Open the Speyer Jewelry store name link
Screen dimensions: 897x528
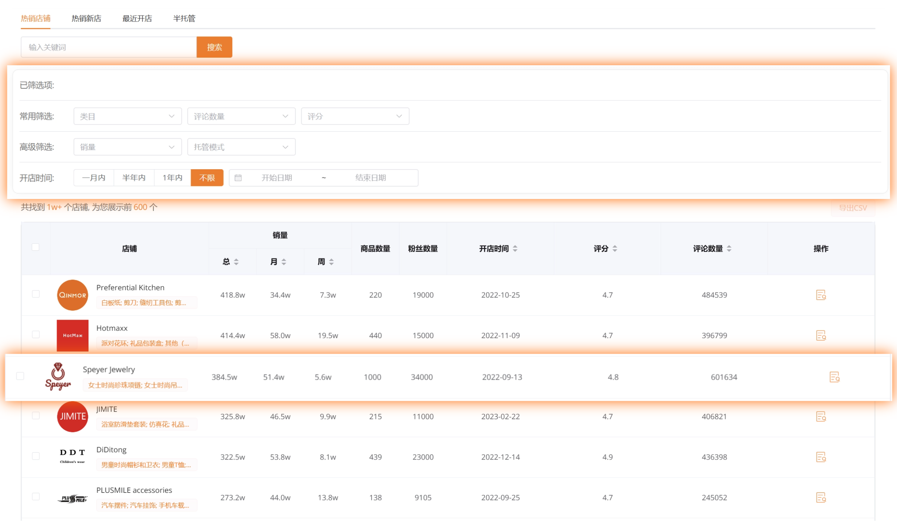coord(109,370)
